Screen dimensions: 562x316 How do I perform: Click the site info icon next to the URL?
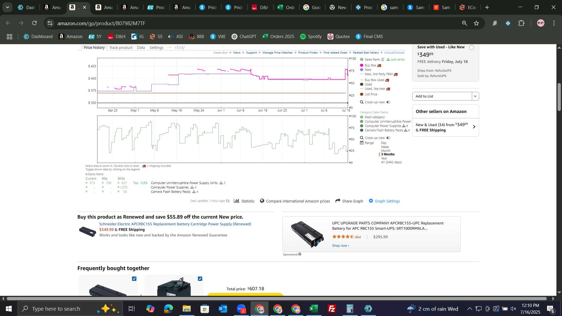(50, 23)
